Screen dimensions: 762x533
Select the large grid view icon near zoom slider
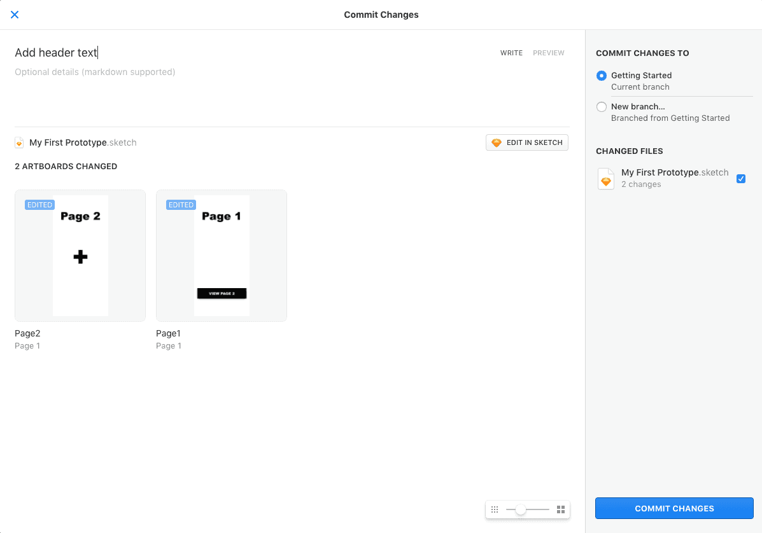[x=561, y=509]
